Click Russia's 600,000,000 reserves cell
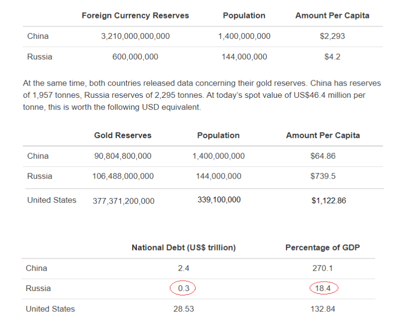The width and height of the screenshot is (400, 327). 135,57
